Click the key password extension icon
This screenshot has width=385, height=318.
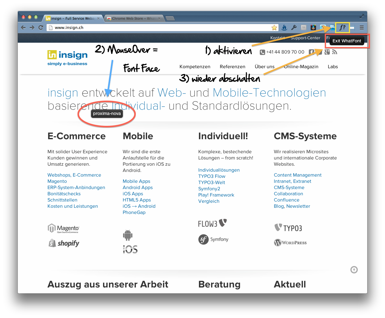coord(294,27)
